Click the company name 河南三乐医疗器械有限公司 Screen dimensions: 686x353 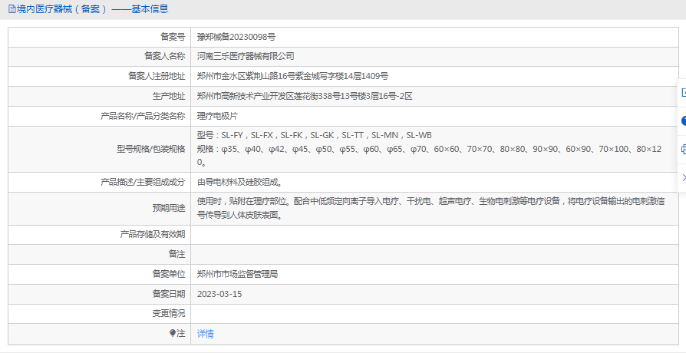(246, 57)
